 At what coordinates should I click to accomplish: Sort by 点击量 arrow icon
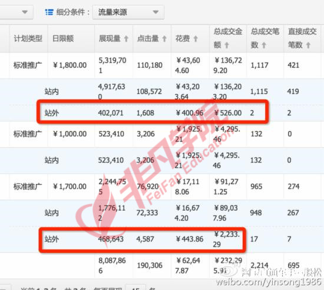pos(164,39)
